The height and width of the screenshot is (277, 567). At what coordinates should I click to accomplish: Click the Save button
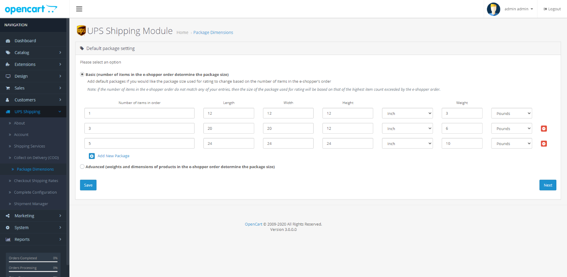pos(88,185)
